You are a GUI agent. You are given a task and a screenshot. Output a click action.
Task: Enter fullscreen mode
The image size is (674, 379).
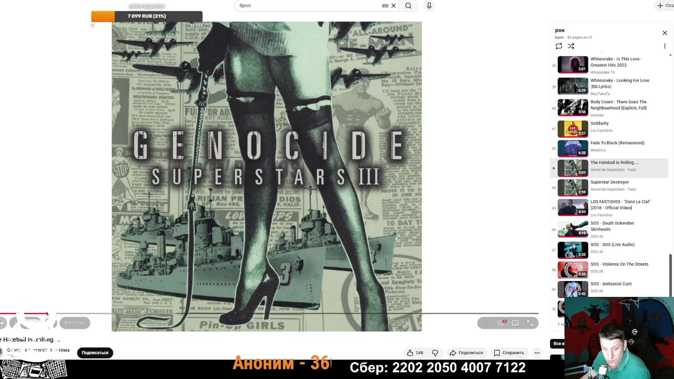click(x=530, y=323)
